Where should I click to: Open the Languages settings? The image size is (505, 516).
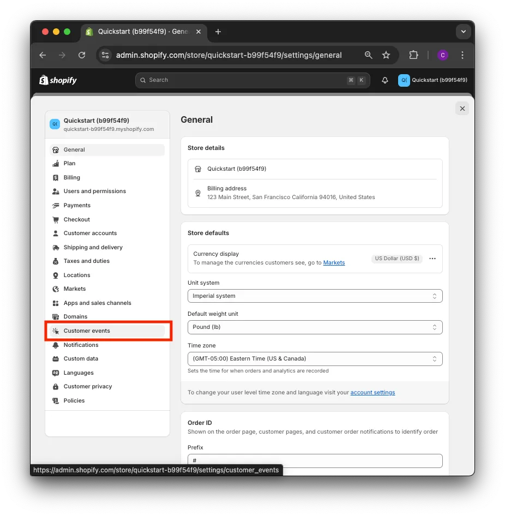[x=107, y=373]
